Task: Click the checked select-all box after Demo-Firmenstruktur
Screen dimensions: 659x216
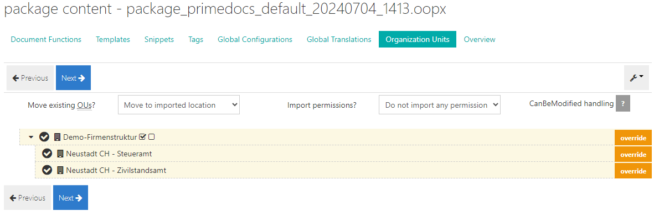Action: click(x=142, y=137)
